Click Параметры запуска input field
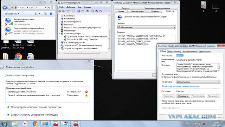The width and height of the screenshot is (225, 127). [x=200, y=108]
